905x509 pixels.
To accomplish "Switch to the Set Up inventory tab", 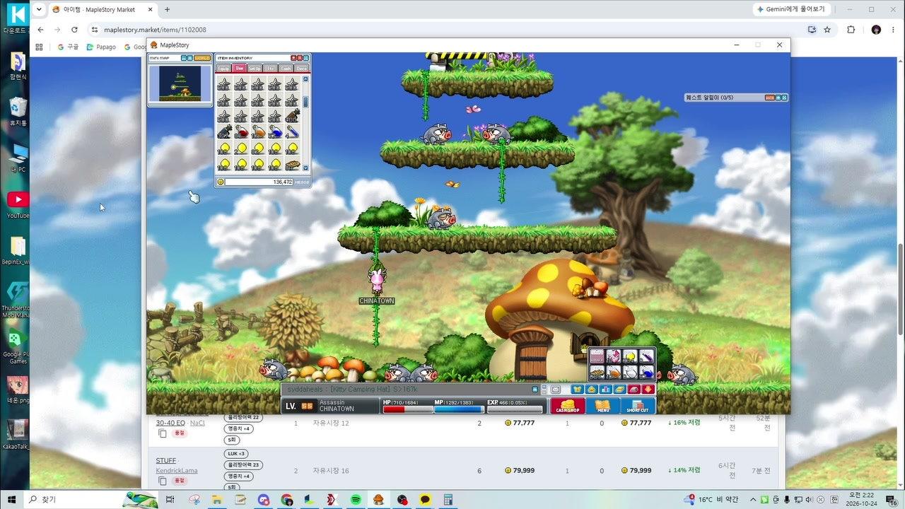I will point(255,69).
